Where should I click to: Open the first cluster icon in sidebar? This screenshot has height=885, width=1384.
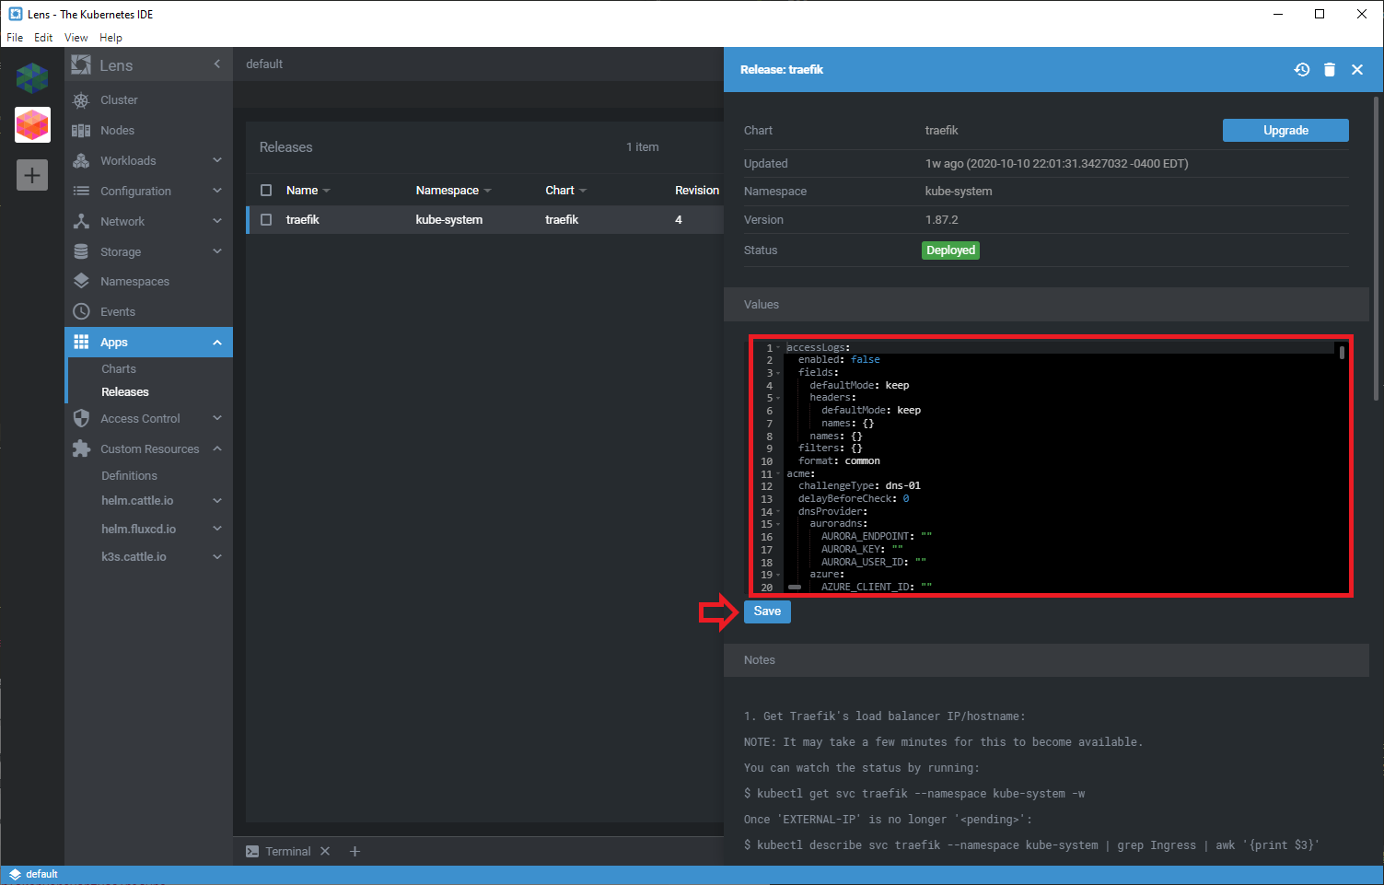pos(32,78)
